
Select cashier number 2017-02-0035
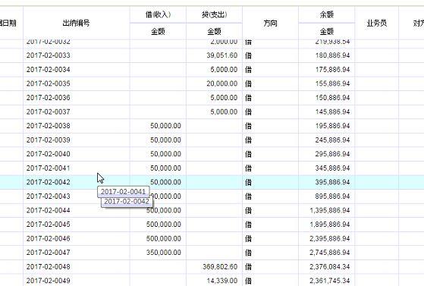coord(48,83)
